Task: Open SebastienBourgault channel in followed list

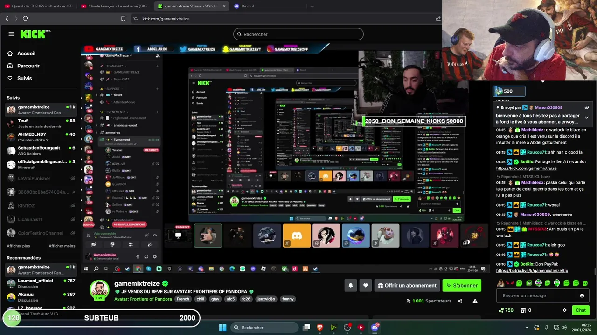Action: [x=41, y=151]
